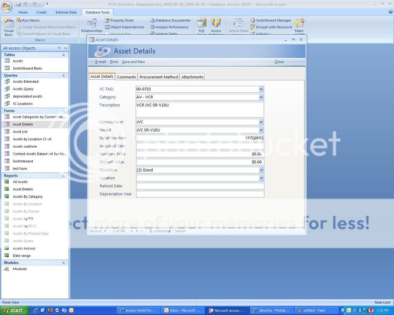Click the Close link in the form
Screen dimensions: 394x315
pos(279,62)
